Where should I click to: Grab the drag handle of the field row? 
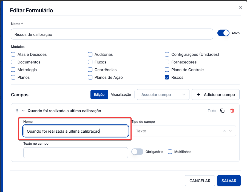click(x=17, y=111)
